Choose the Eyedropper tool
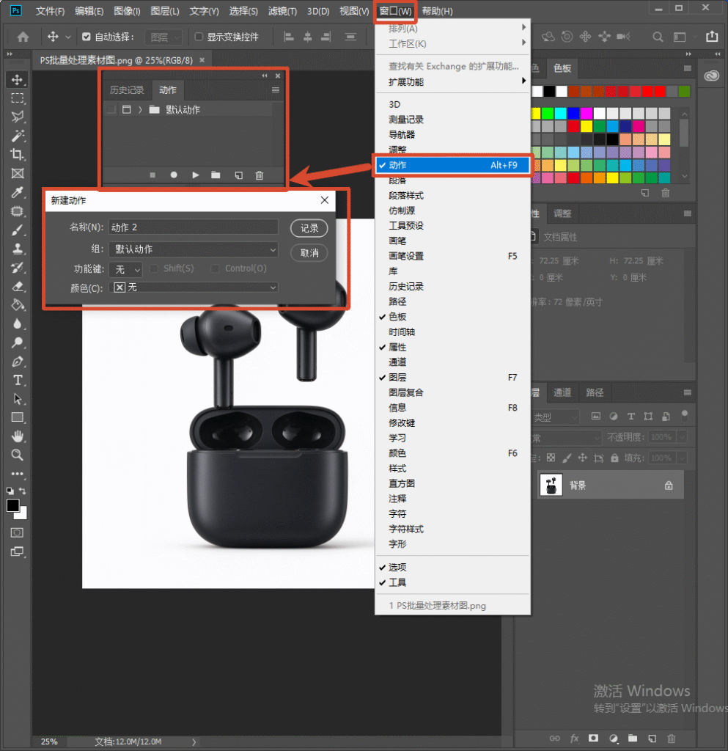The width and height of the screenshot is (728, 751). pos(18,193)
